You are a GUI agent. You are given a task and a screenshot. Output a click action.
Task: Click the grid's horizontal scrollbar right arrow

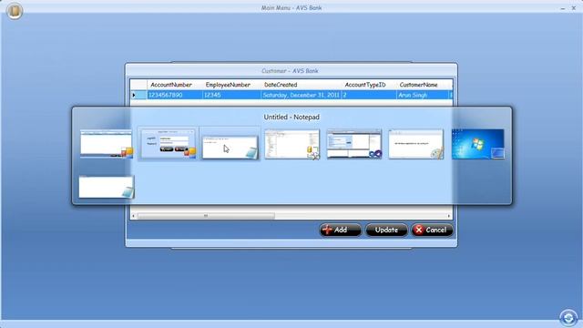pos(449,216)
